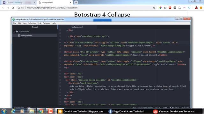Click the Facebook icon in the banner
Screen dimensions: 204x114
tap(110, 111)
